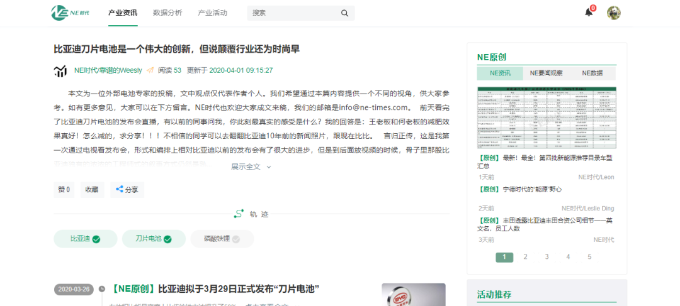Go to pagination page 2
Viewport: 680px width, 306px height.
pos(526,257)
